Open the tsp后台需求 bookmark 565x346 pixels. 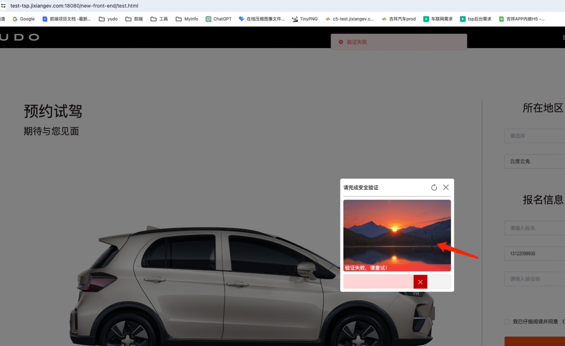(475, 19)
